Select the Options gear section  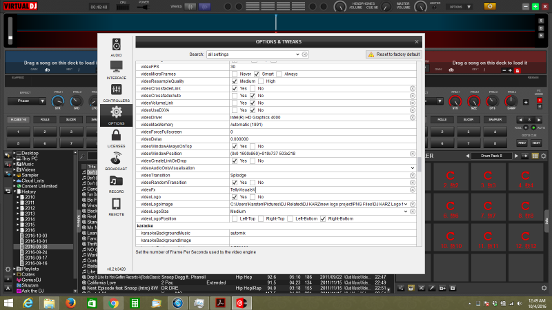click(x=116, y=115)
